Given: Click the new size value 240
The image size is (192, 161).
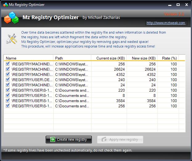Looking at the screenshot, I should pos(152,80).
